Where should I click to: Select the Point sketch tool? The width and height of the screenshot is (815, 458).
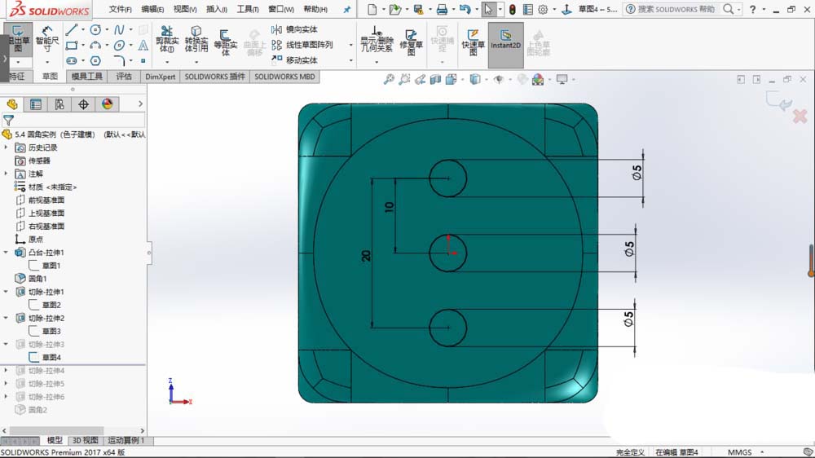pyautogui.click(x=143, y=61)
